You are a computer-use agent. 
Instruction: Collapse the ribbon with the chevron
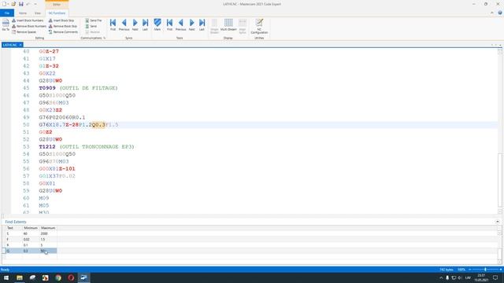491,13
